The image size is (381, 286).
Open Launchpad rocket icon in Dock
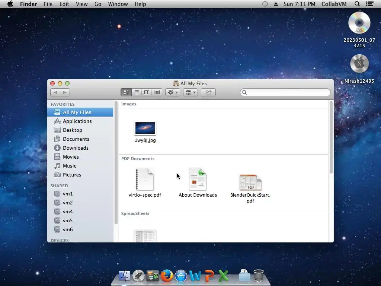point(138,276)
